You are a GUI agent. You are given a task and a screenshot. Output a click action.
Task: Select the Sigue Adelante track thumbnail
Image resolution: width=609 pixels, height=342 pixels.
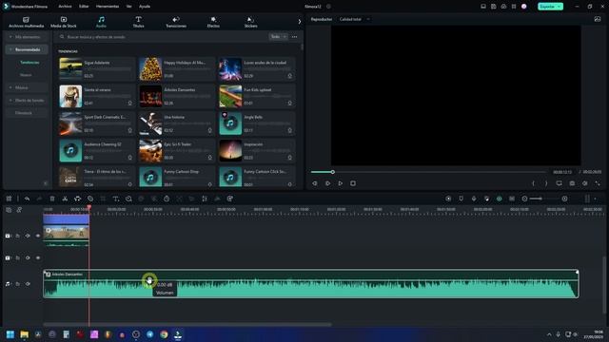[x=70, y=68]
